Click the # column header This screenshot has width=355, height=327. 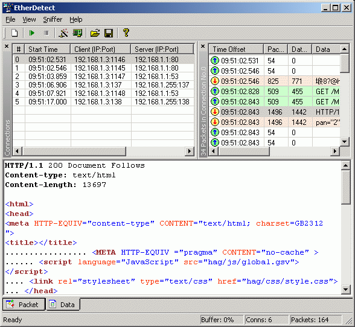[19, 49]
